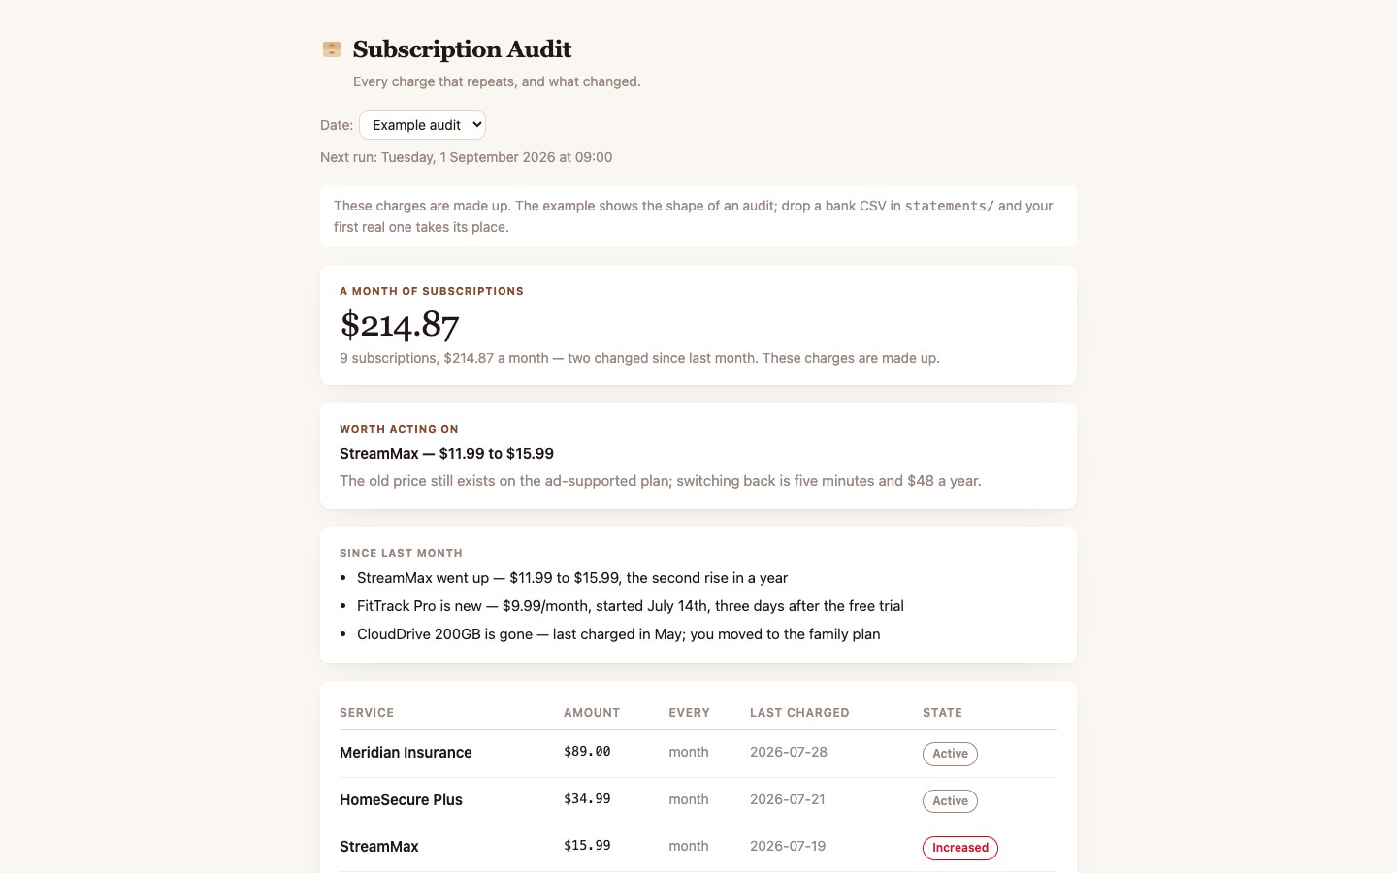Select the StreamMax $11.99 to $15.99 headline
This screenshot has width=1397, height=873.
446,454
